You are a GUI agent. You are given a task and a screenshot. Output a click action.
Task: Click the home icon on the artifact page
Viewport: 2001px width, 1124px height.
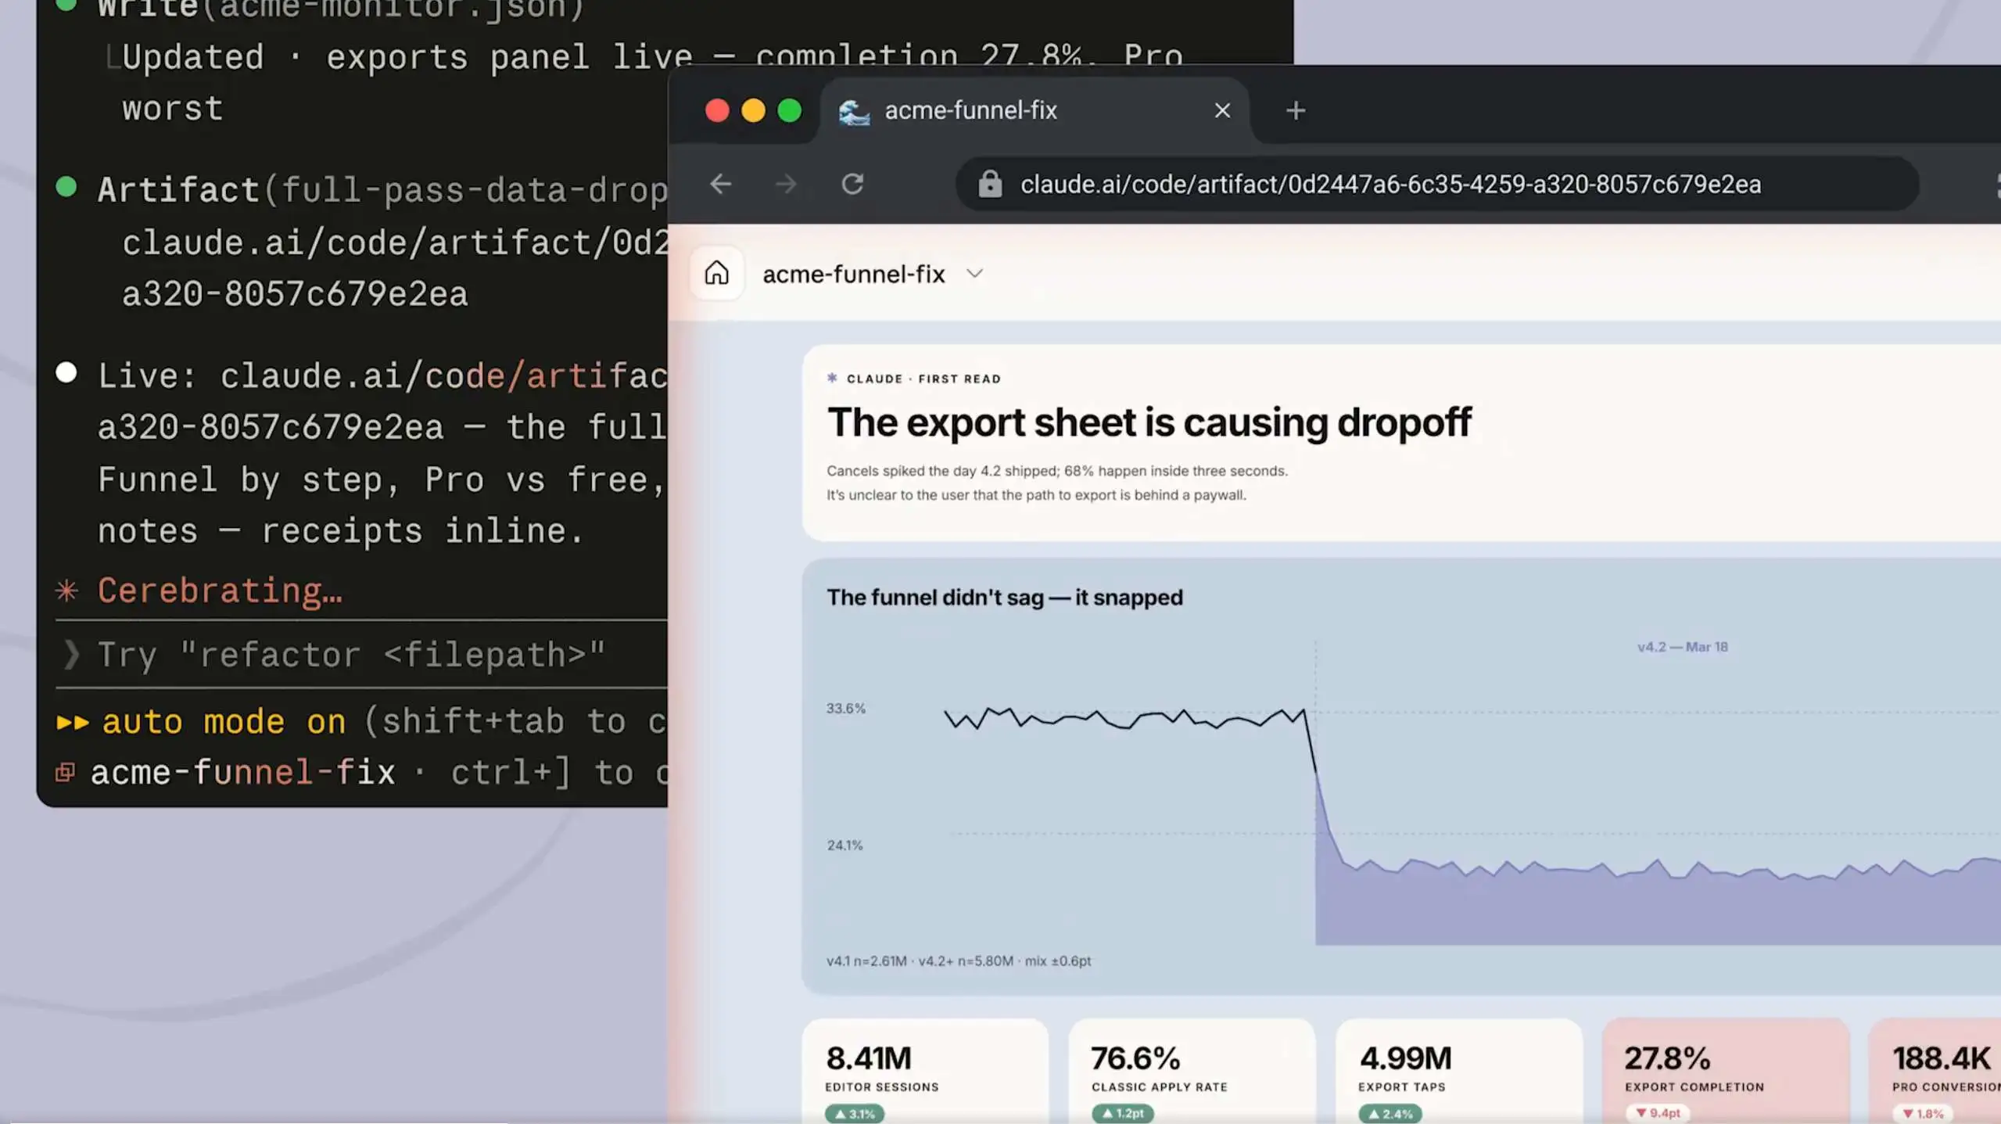[716, 273]
